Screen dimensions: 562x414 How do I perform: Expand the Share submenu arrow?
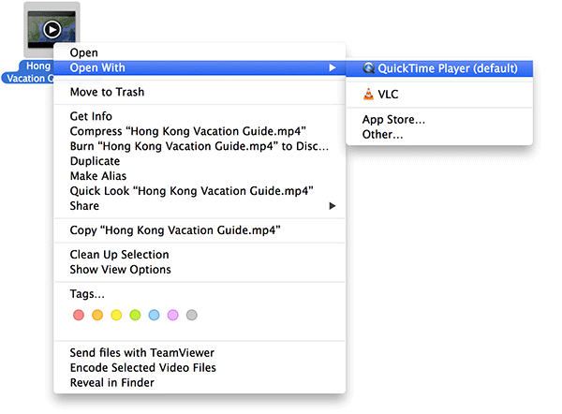pyautogui.click(x=333, y=206)
